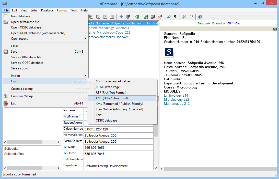Open Embryology 214 module link
The height and width of the screenshot is (179, 279).
pos(176,96)
